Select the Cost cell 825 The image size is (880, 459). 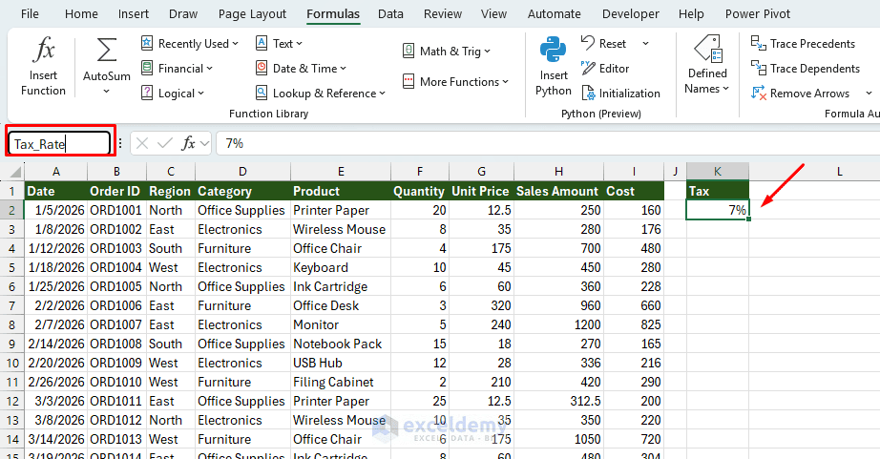point(634,324)
